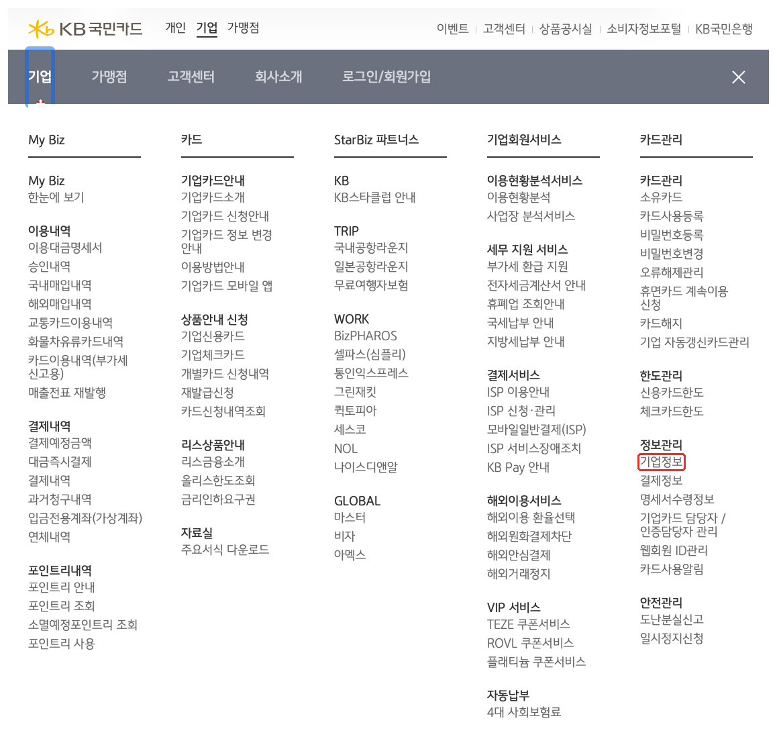
Task: Open 소멸예정포인트리 조회 link
Action: click(x=83, y=625)
